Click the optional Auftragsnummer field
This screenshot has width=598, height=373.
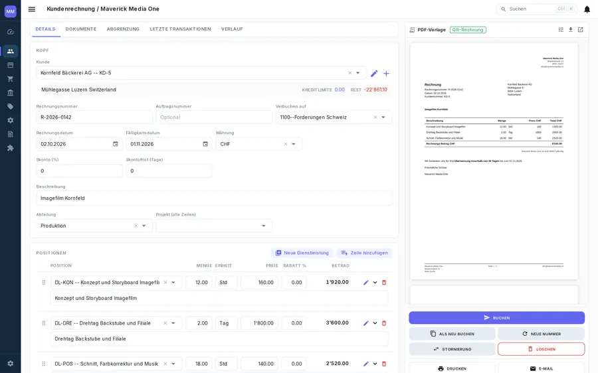coord(214,117)
